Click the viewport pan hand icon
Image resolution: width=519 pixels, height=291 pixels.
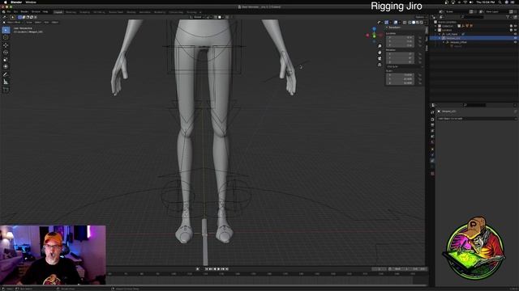[380, 53]
